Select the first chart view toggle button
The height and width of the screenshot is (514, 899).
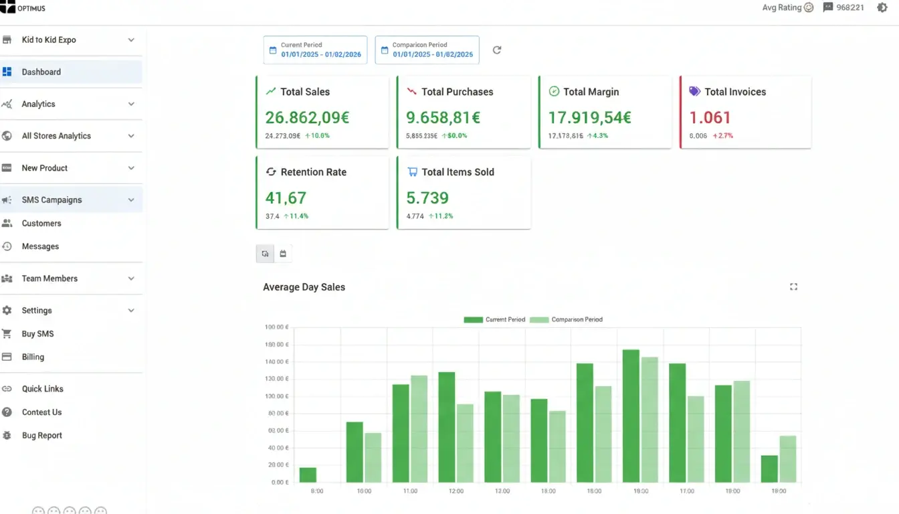tap(266, 254)
